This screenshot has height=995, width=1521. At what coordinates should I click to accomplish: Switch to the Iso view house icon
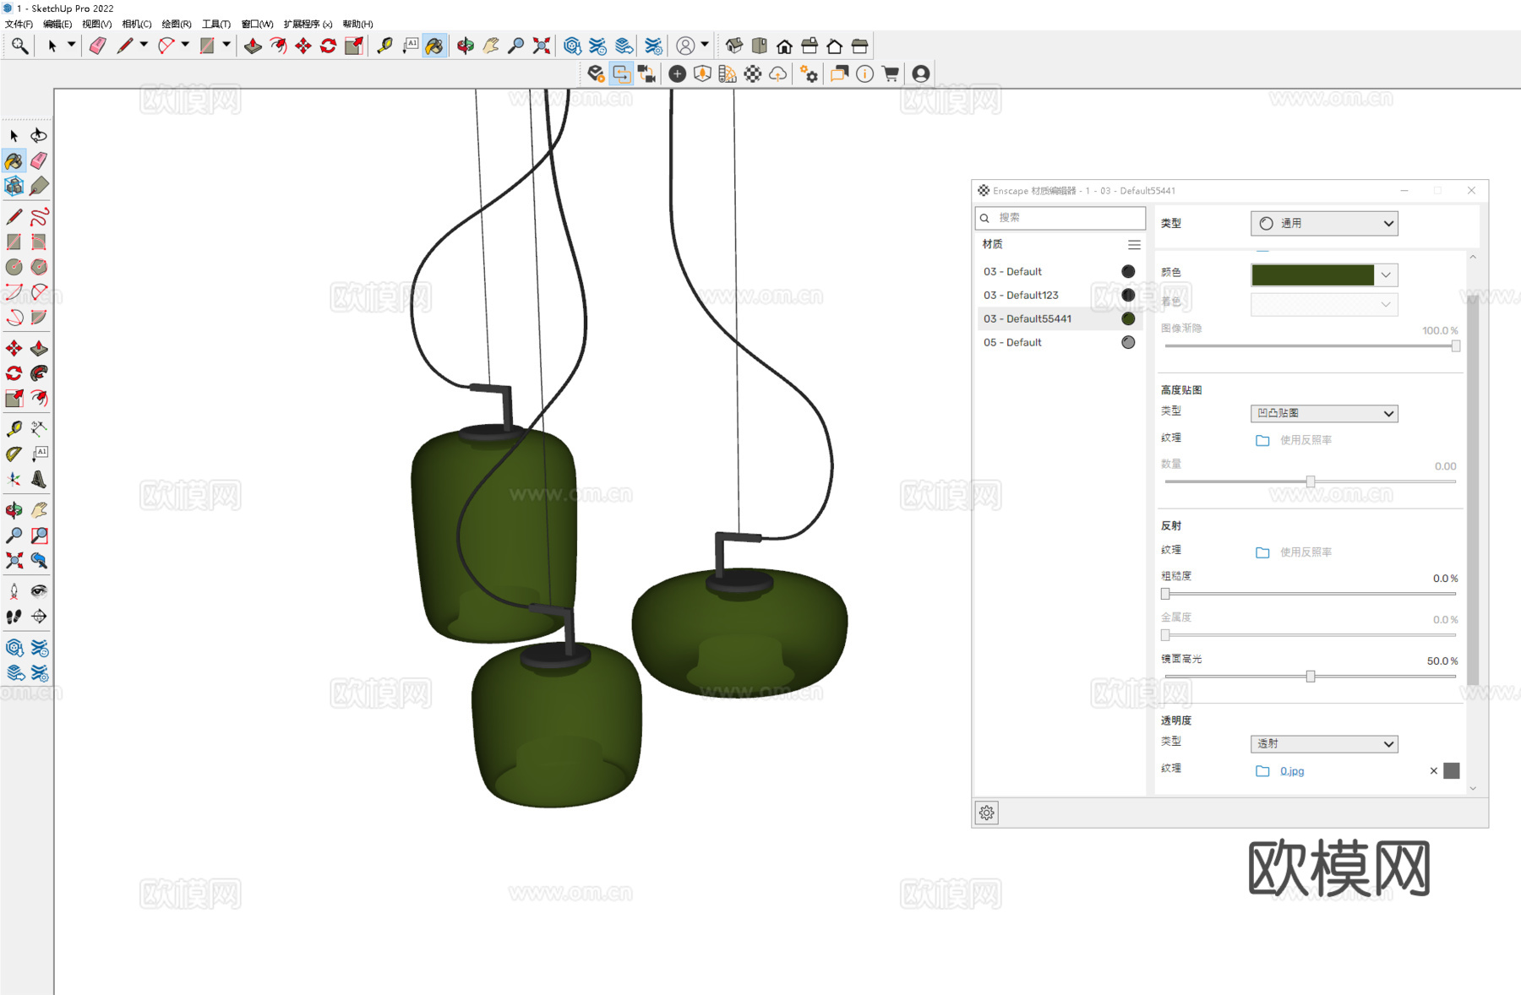pos(733,46)
